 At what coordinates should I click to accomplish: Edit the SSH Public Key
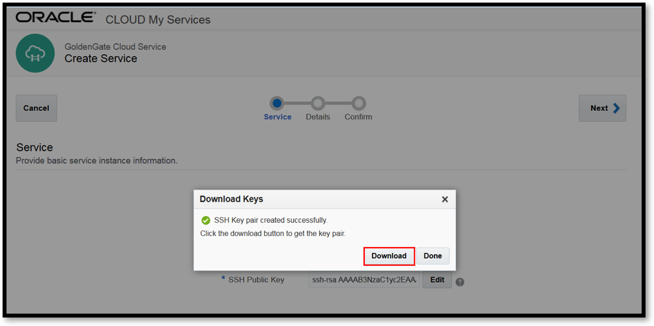tap(437, 280)
